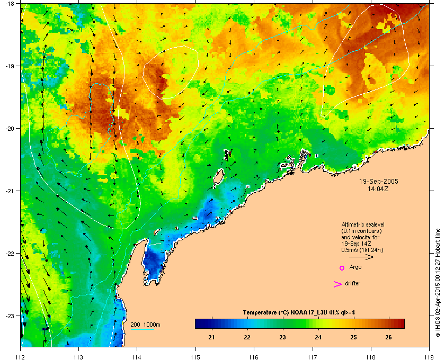Click the colorbar value '21'
Image resolution: width=445 pixels, height=360 pixels.
coord(211,337)
